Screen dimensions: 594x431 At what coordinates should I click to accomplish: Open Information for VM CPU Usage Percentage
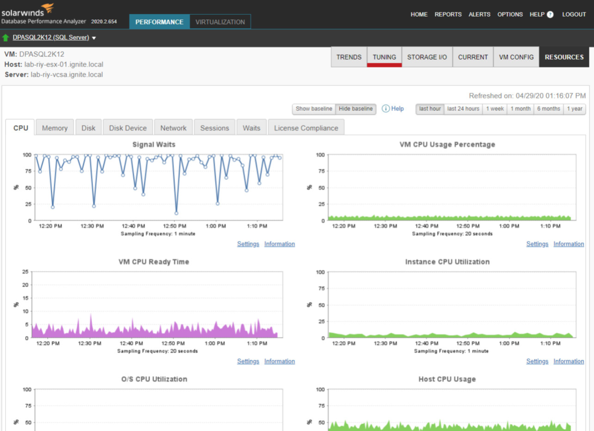[569, 244]
